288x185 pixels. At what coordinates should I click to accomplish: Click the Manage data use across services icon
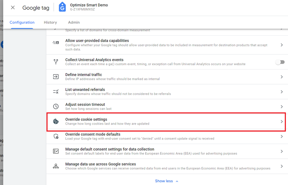click(x=56, y=166)
